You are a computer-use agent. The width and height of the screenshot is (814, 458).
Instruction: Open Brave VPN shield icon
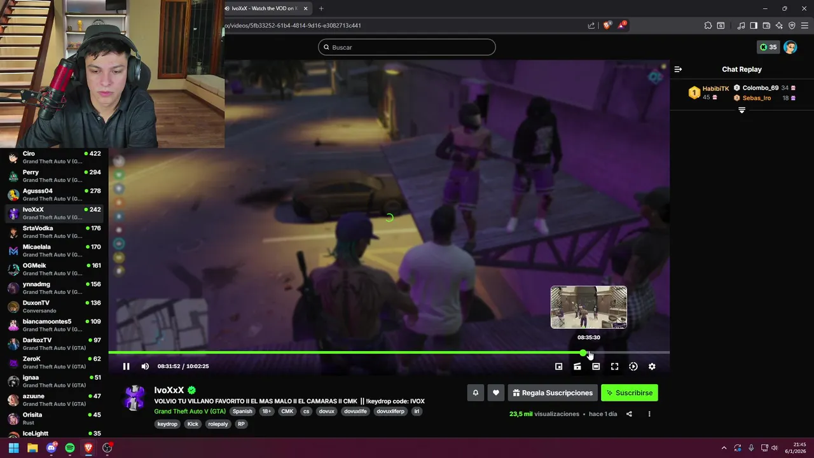[792, 25]
